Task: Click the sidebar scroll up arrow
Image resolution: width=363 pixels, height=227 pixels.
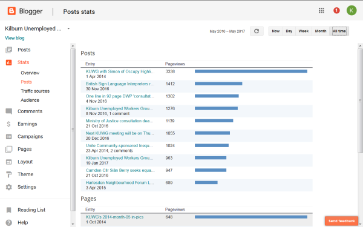Action: 73,46
